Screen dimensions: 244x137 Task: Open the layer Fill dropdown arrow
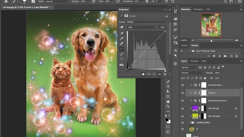pyautogui.click(x=222, y=78)
